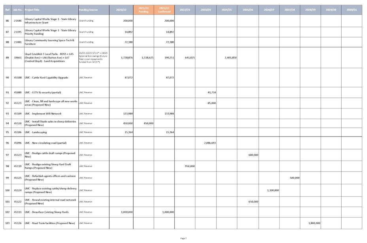367x243 pixels.
Task: Select the 1,728,876 value
Action: pyautogui.click(x=127, y=58)
